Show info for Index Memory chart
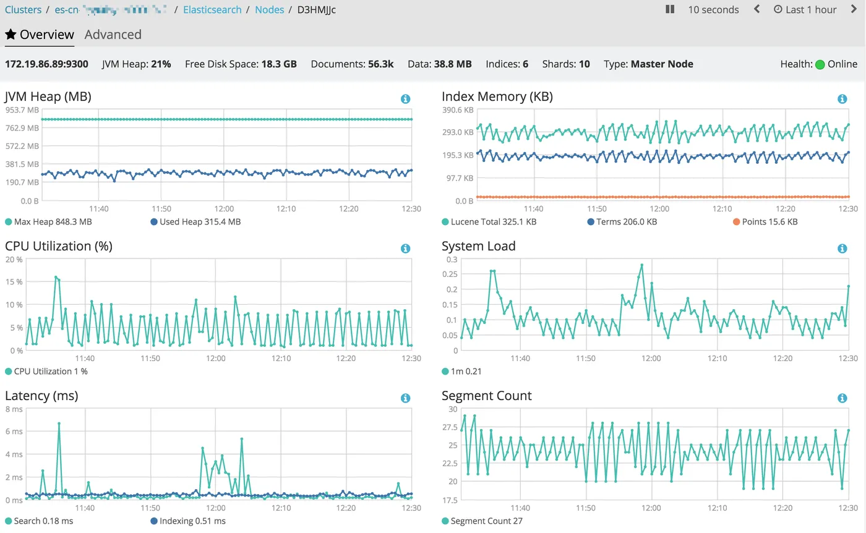Viewport: 866px width, 533px height. 842,99
